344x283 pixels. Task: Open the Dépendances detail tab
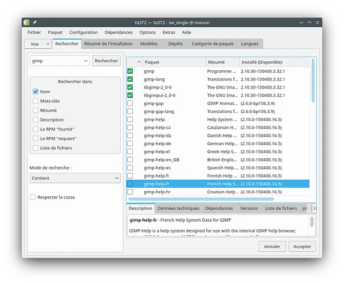[x=219, y=208]
